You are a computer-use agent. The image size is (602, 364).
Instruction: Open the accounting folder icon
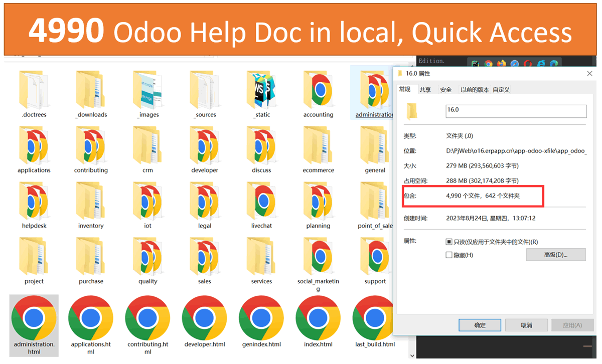coord(318,89)
